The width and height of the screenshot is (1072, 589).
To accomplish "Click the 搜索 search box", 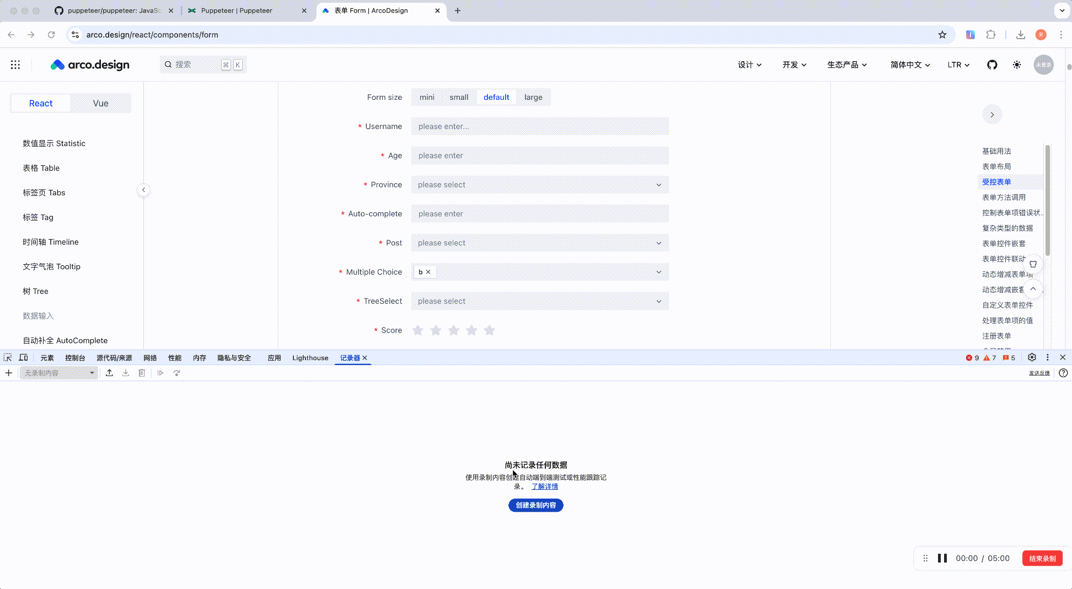I will tap(203, 65).
